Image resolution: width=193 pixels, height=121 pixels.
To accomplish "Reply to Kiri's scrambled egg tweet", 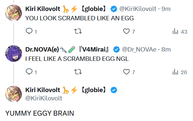I will click(31, 31).
